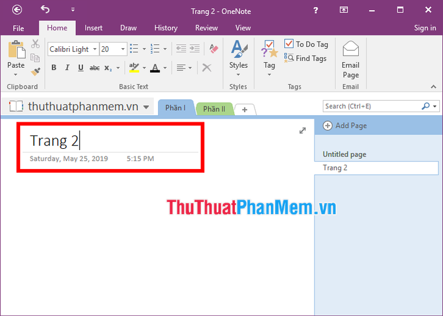Open the Help question mark
This screenshot has height=316, width=443.
click(316, 11)
